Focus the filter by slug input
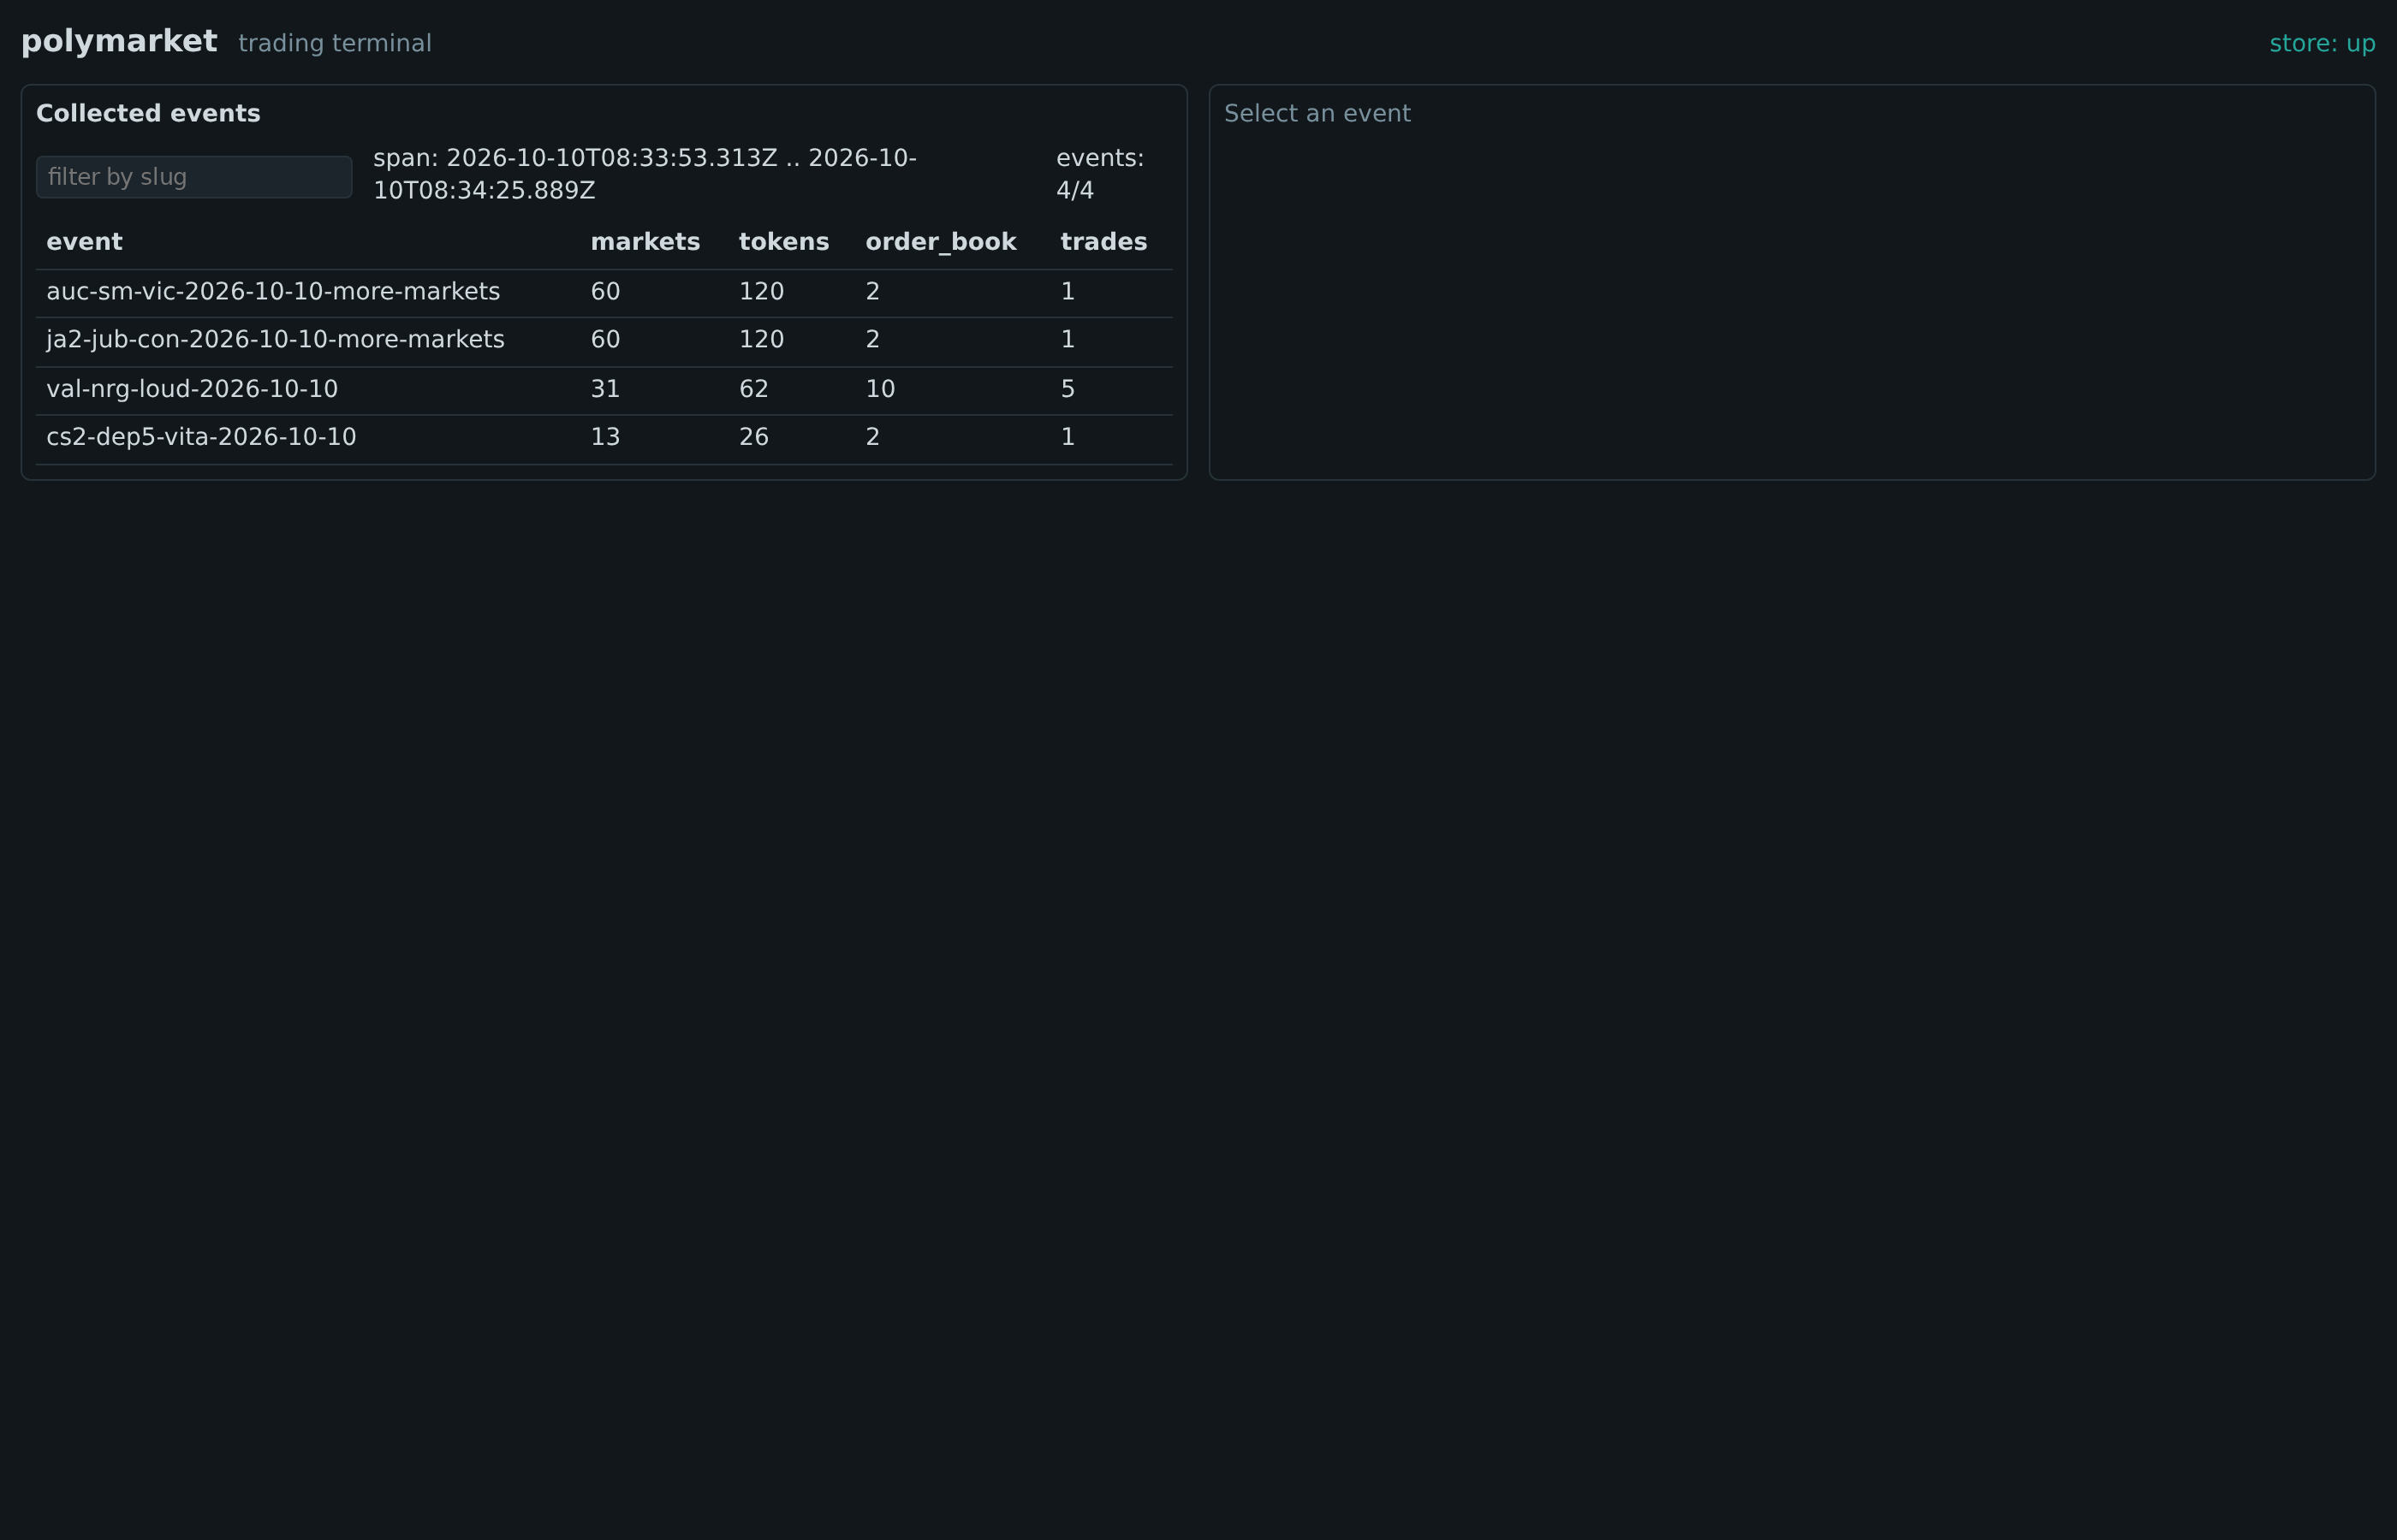This screenshot has width=2397, height=1540. pos(194,177)
